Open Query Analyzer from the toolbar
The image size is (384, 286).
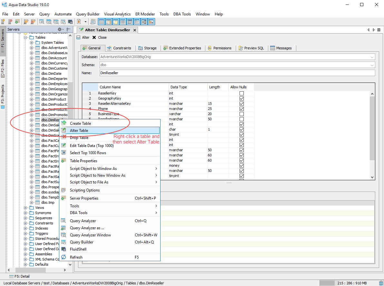pyautogui.click(x=42, y=22)
